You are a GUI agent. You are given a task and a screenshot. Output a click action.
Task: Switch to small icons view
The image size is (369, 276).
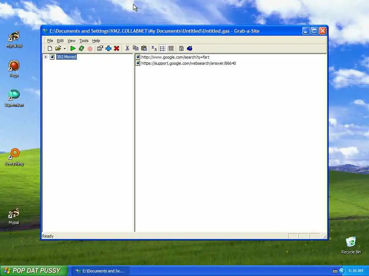(154, 49)
